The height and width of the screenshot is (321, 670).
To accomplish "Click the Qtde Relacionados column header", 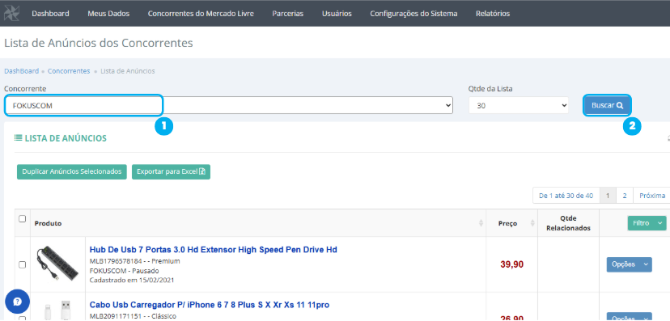I will [x=568, y=223].
